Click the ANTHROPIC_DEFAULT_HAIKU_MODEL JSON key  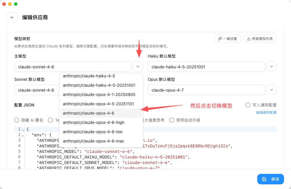(x=76, y=157)
